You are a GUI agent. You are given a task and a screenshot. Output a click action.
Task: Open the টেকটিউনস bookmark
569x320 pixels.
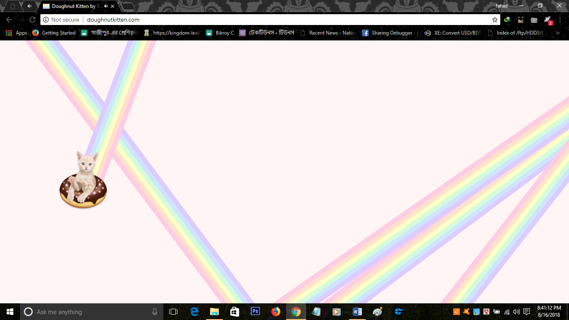267,33
